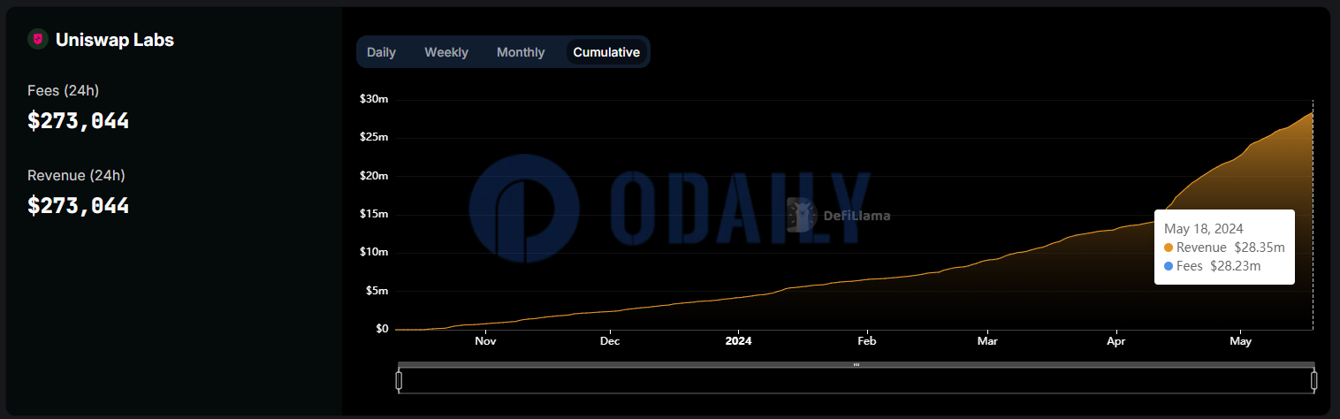Select the Cumulative tab
The width and height of the screenshot is (1340, 419).
pos(606,52)
